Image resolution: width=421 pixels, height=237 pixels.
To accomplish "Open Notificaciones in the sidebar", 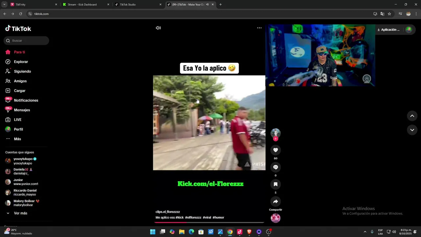I will [x=26, y=100].
